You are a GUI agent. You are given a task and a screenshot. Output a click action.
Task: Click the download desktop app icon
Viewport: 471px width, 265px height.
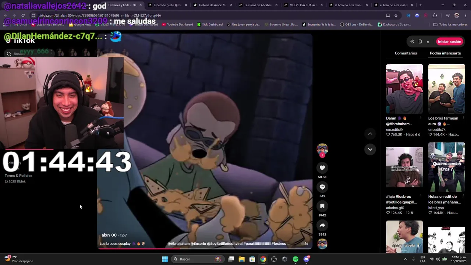pyautogui.click(x=428, y=42)
